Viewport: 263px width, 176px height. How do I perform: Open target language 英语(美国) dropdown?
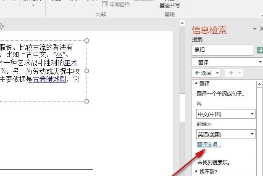[252, 134]
